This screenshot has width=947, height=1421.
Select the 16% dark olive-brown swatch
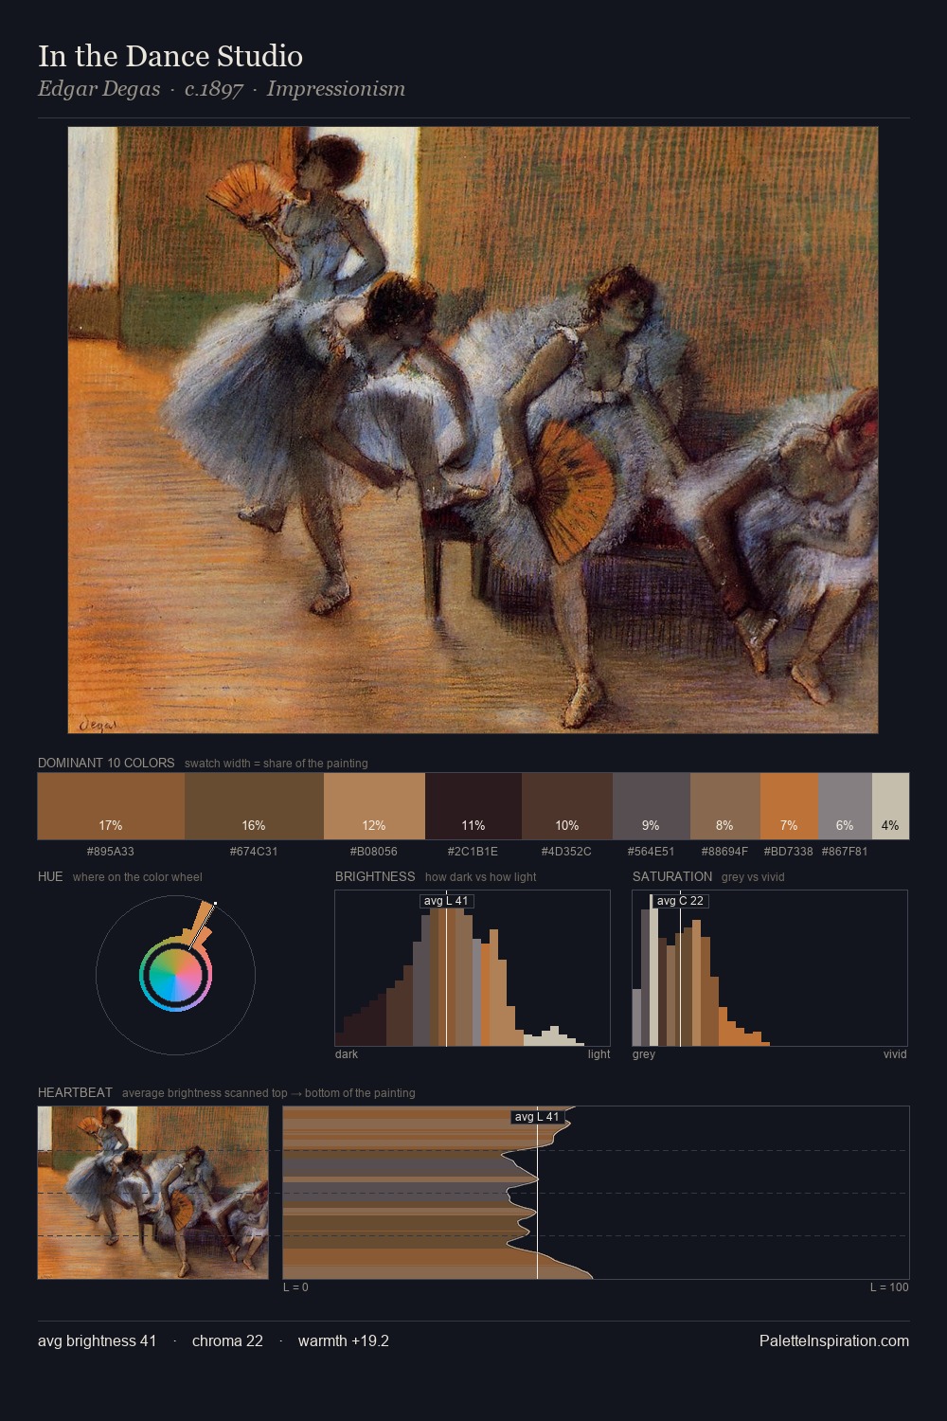(254, 806)
